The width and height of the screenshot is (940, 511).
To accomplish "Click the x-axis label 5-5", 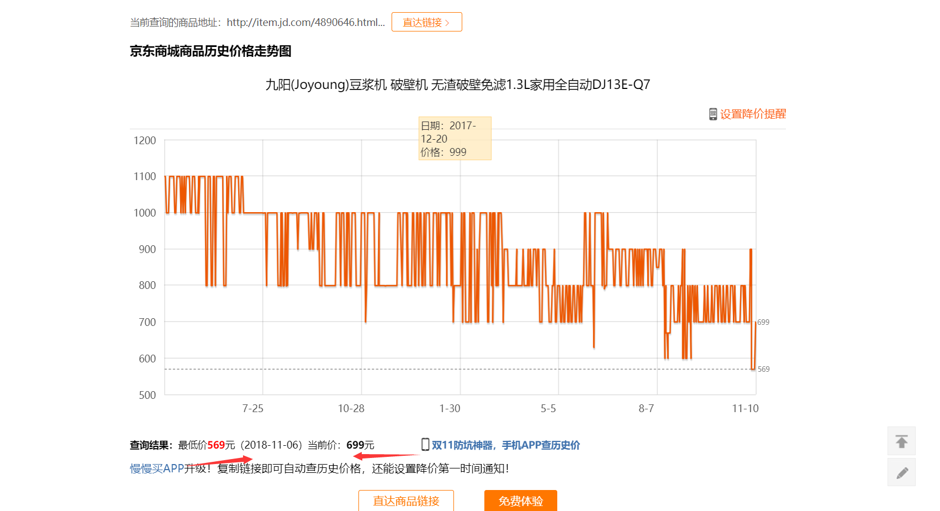I will [548, 408].
